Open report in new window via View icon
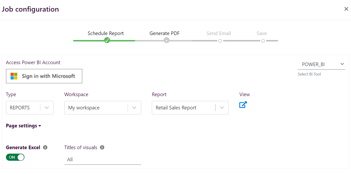Image resolution: width=351 pixels, height=174 pixels. pyautogui.click(x=243, y=105)
